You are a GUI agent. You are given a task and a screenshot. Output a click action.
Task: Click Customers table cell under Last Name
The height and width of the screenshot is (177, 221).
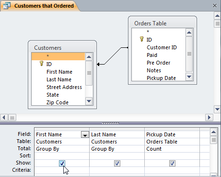click(117, 142)
